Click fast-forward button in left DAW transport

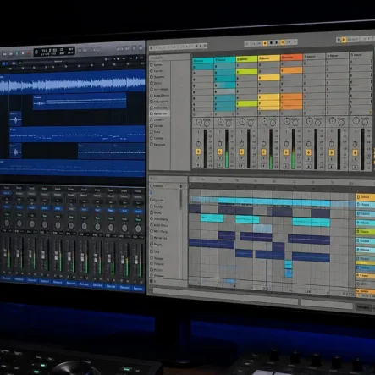click(x=11, y=53)
